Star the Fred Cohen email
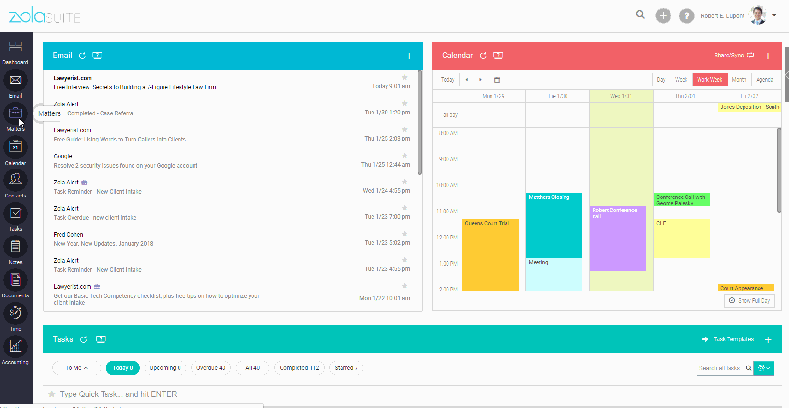The height and width of the screenshot is (408, 789). 405,234
